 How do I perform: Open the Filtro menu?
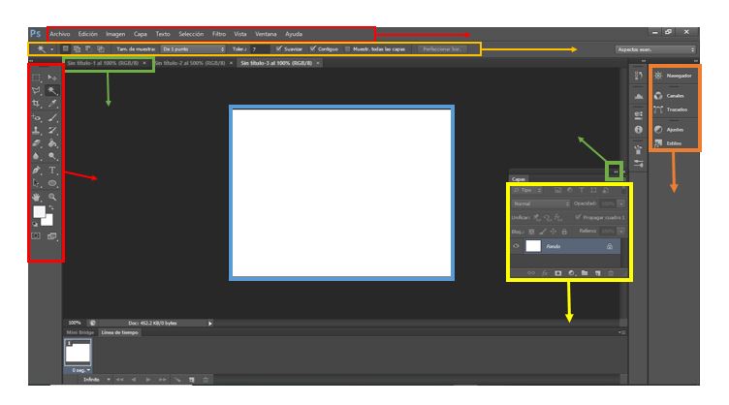point(219,33)
